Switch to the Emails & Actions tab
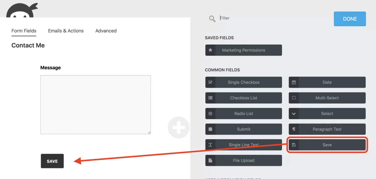This screenshot has width=376, height=179. click(66, 31)
